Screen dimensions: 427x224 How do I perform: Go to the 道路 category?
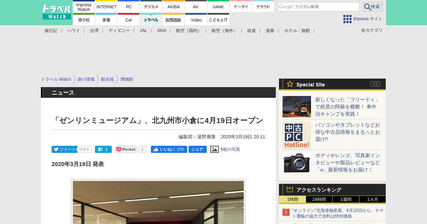point(270,31)
